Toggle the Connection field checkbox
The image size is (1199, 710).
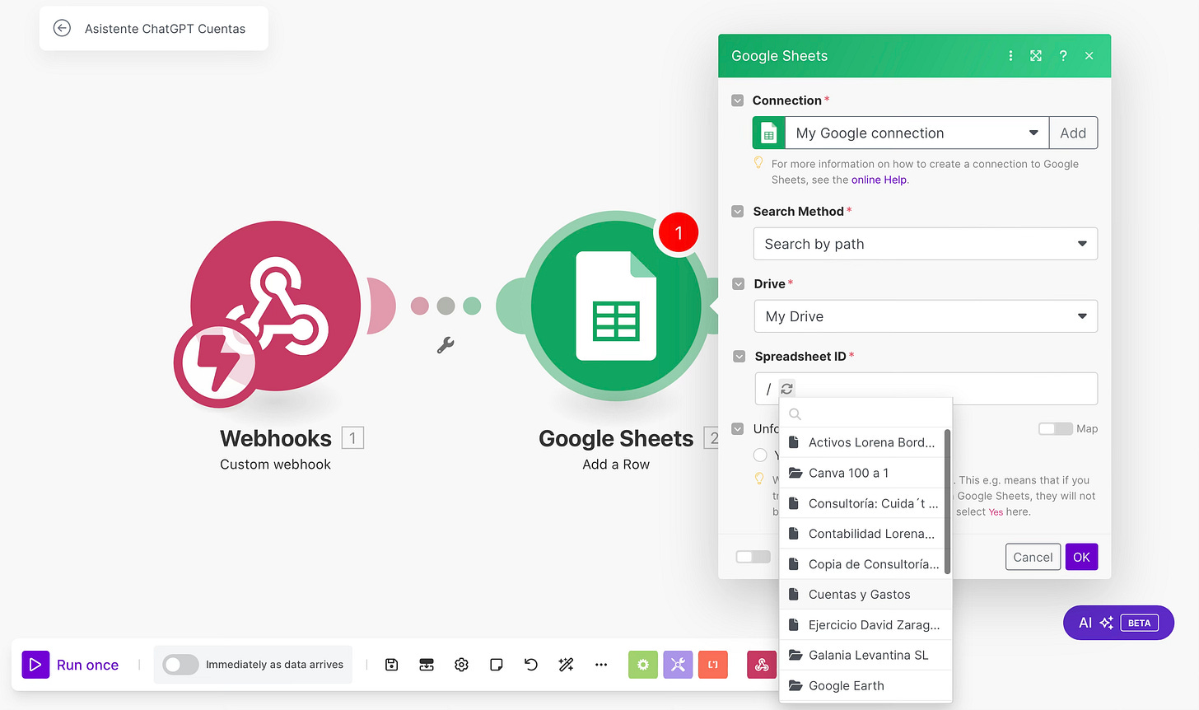(738, 100)
